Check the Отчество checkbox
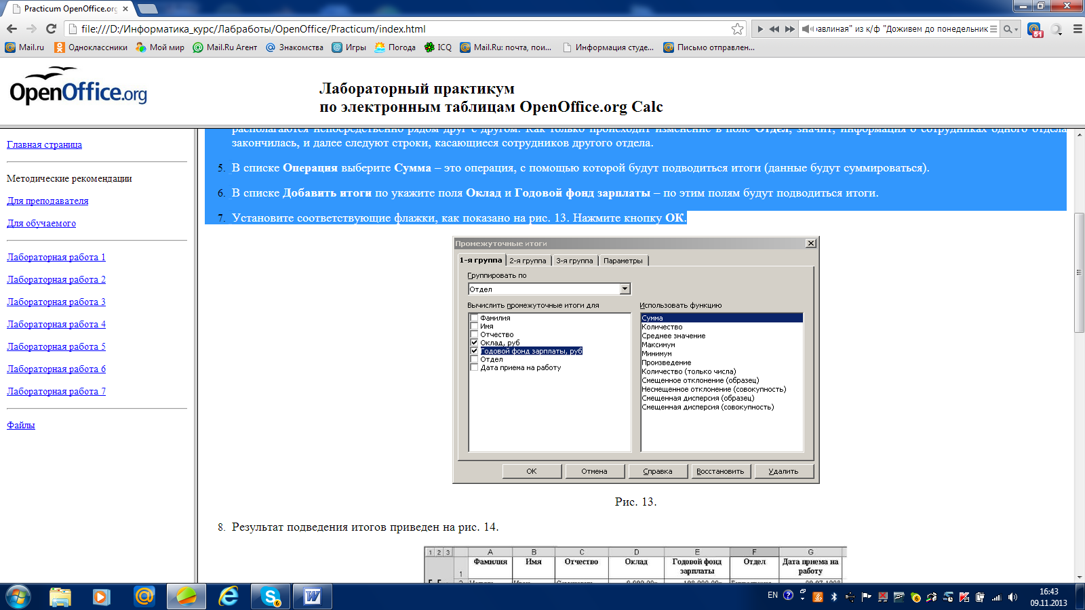 [474, 334]
